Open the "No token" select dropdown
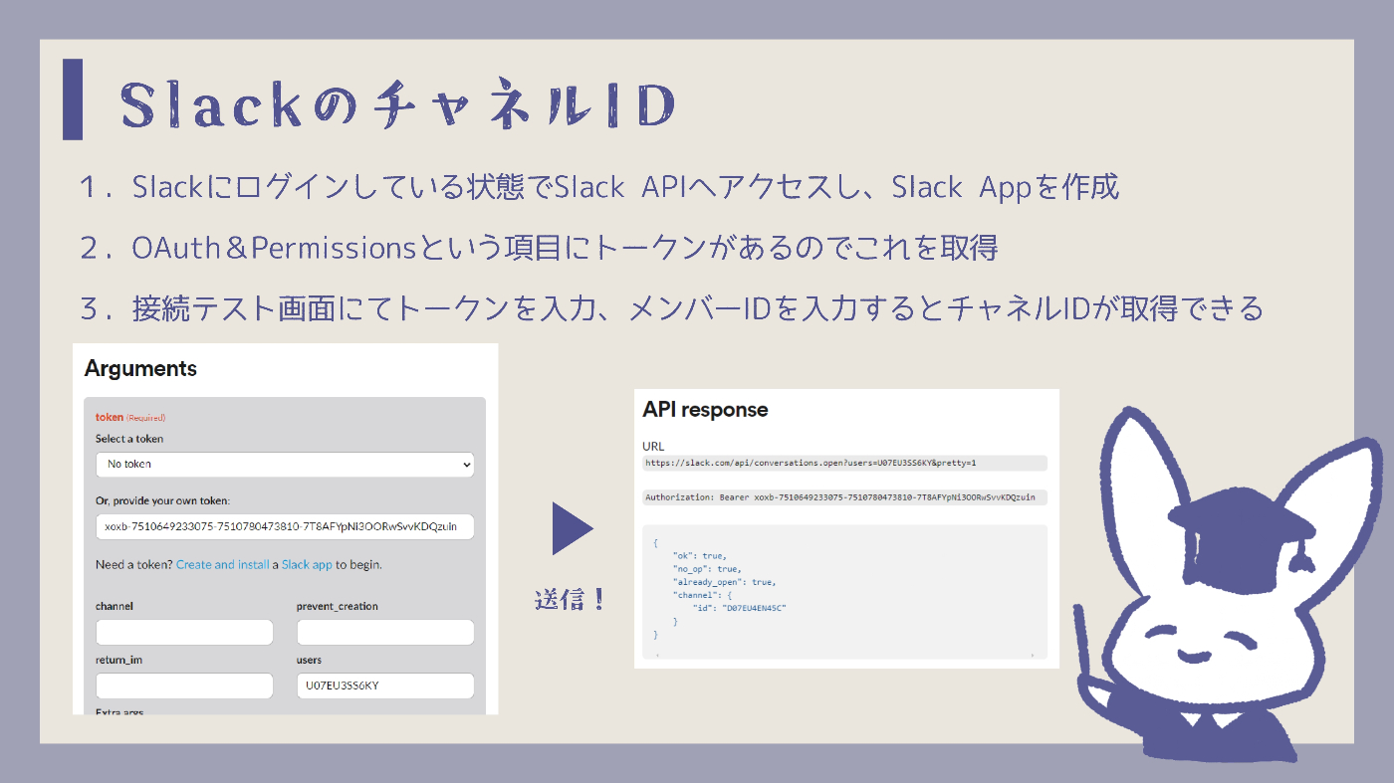The height and width of the screenshot is (783, 1394). point(285,465)
